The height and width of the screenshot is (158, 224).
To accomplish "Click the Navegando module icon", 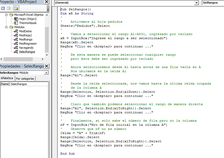I will (x=16, y=48).
